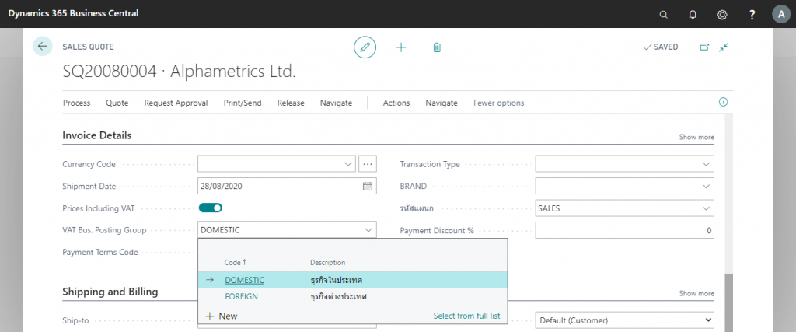Open the search magnifier icon

tap(663, 14)
